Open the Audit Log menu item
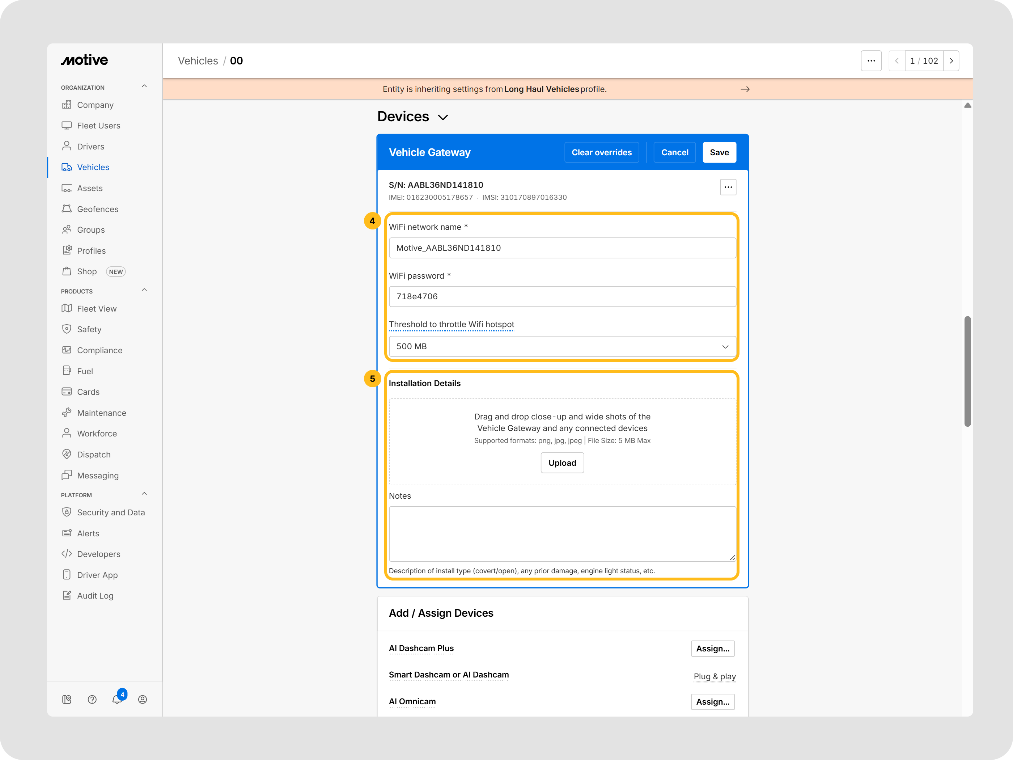The image size is (1013, 760). point(95,596)
